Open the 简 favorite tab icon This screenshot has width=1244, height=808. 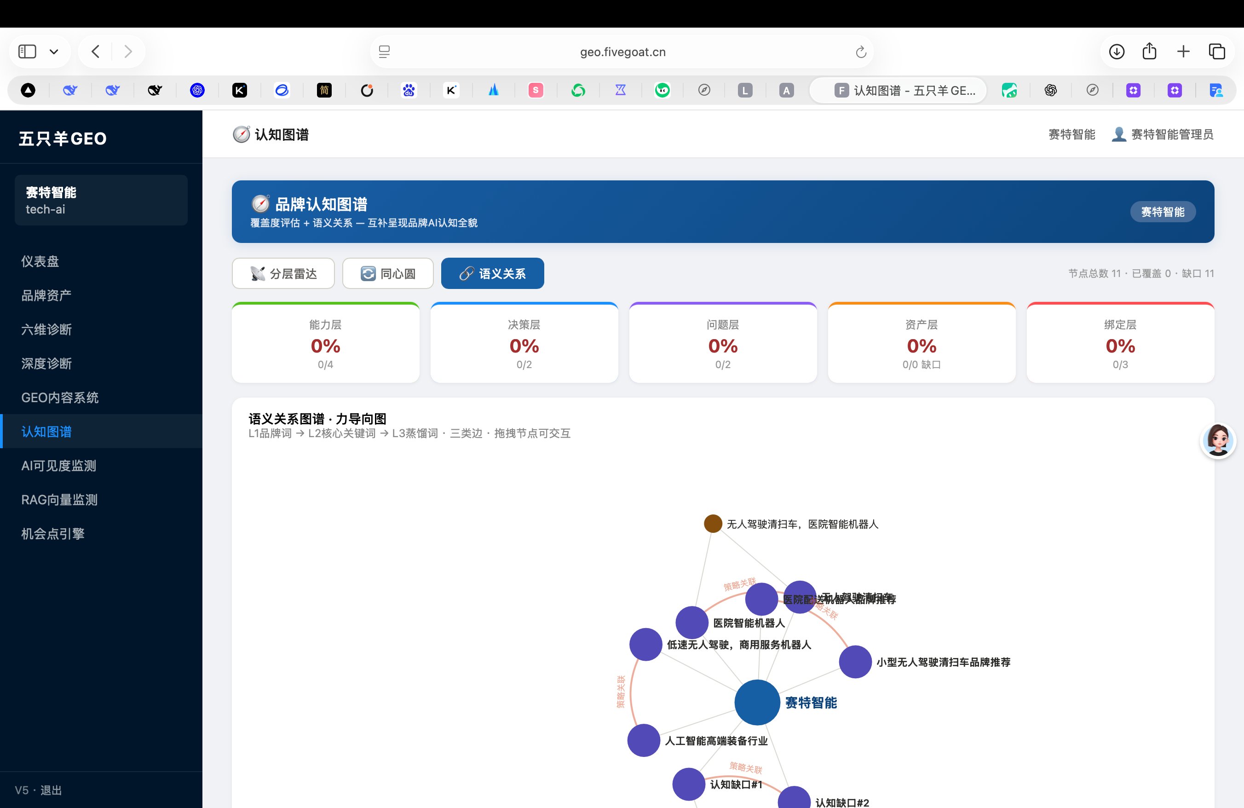point(324,90)
